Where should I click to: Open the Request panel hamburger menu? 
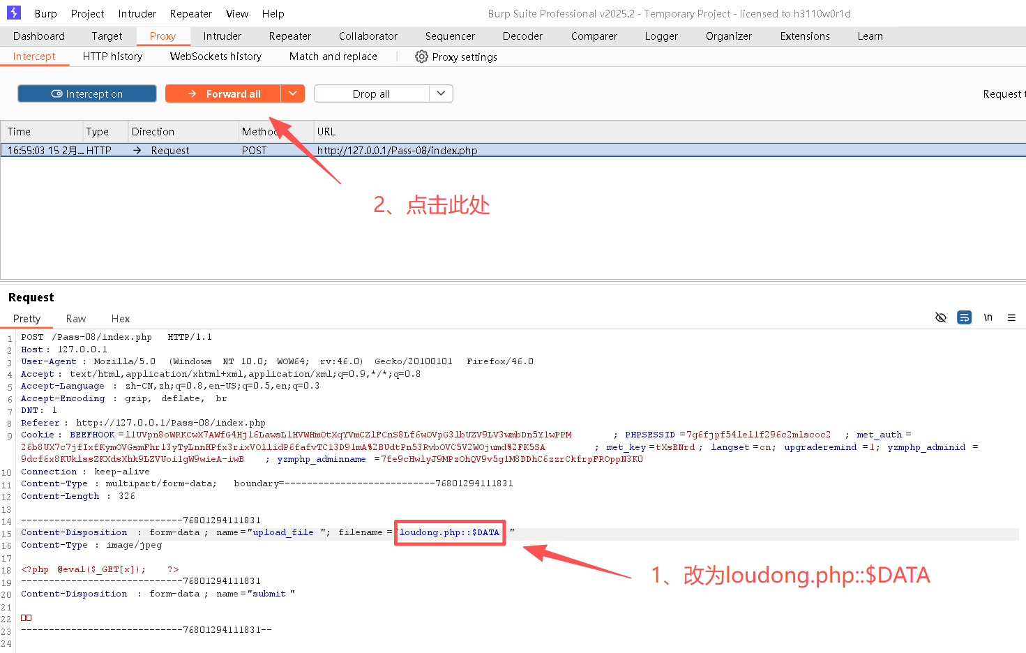(1011, 317)
